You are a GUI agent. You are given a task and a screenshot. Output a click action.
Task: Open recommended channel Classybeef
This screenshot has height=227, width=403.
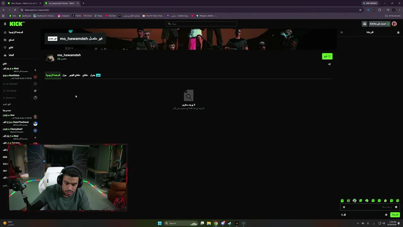point(20,131)
